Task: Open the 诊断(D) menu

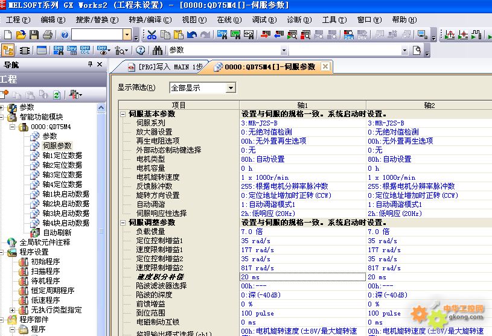Action: tap(299, 20)
